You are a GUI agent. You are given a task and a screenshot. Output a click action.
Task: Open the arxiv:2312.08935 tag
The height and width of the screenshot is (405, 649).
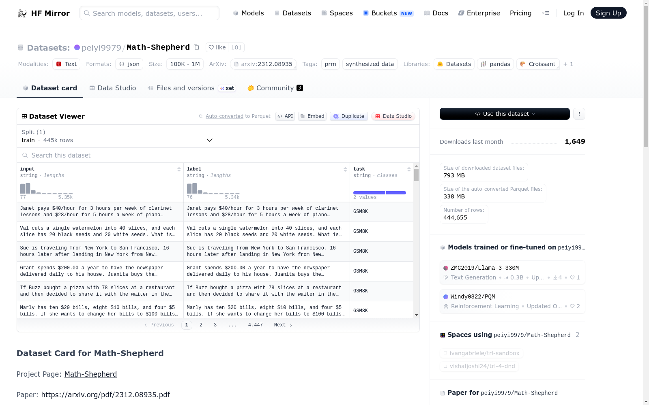point(263,64)
